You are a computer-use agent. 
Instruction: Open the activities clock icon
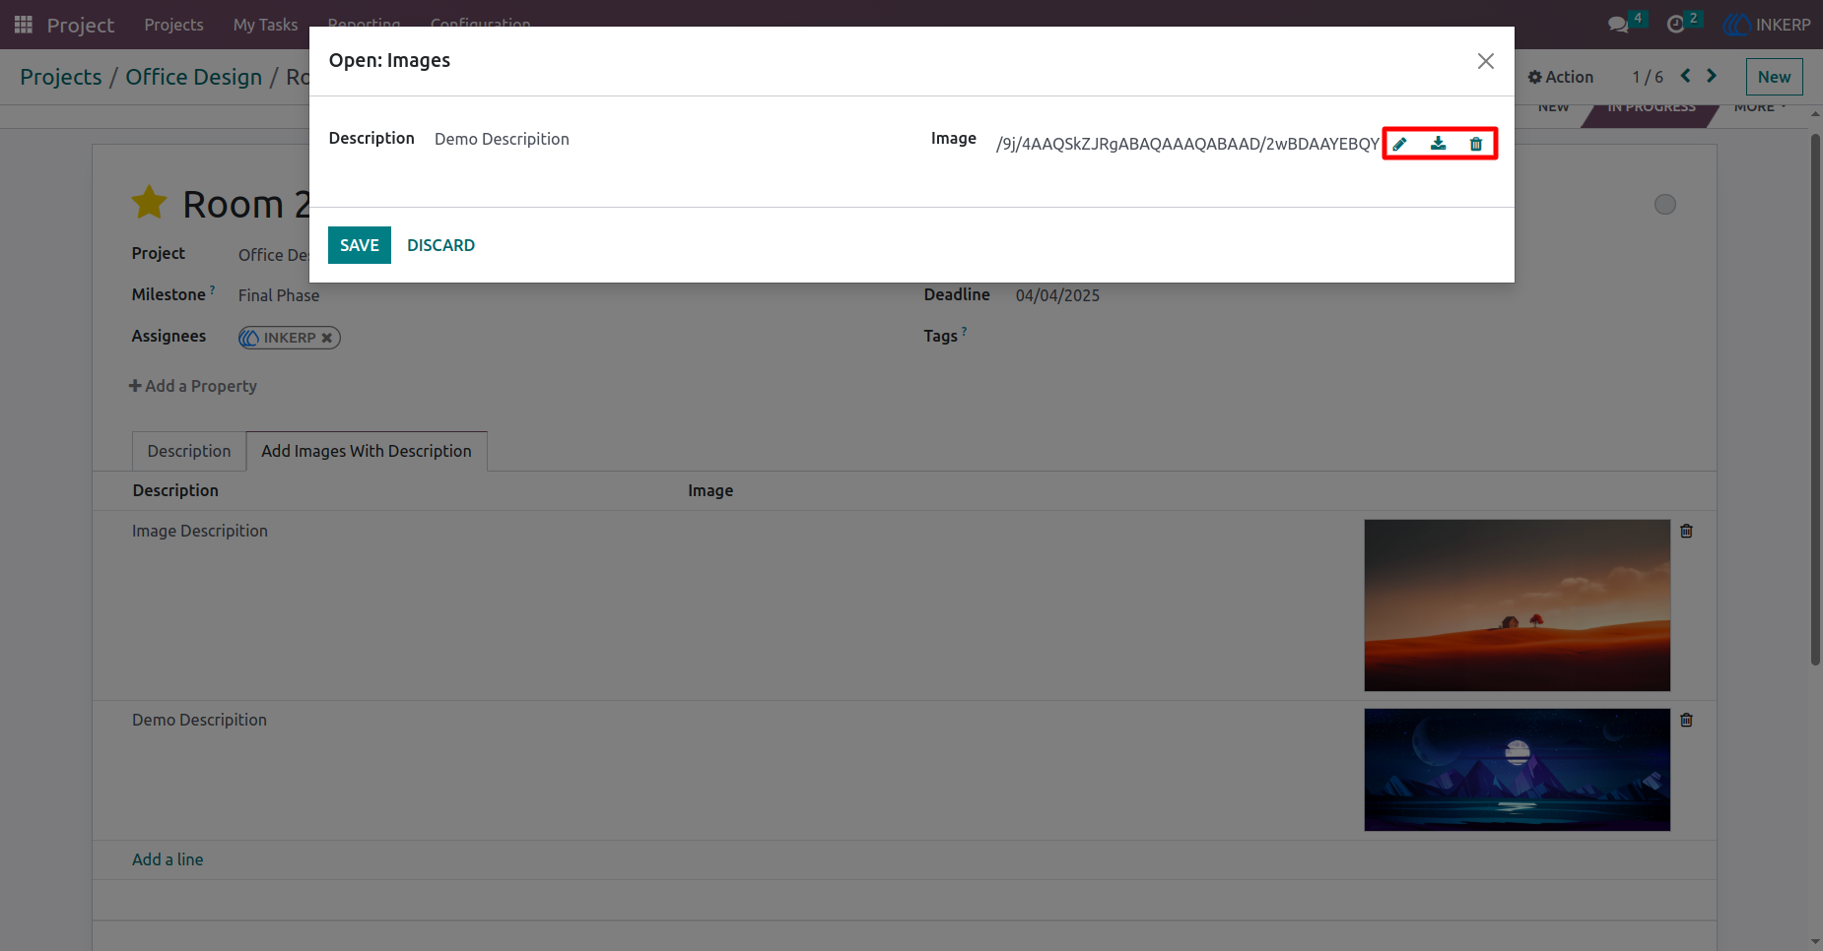click(x=1675, y=25)
